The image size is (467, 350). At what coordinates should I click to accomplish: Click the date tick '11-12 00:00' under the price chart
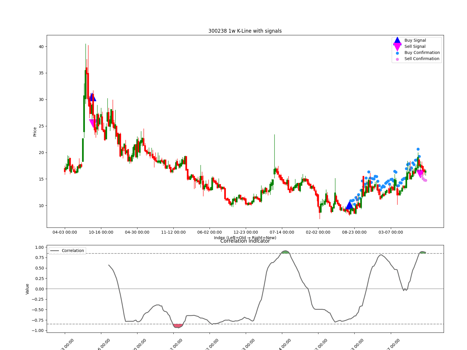tap(173, 232)
